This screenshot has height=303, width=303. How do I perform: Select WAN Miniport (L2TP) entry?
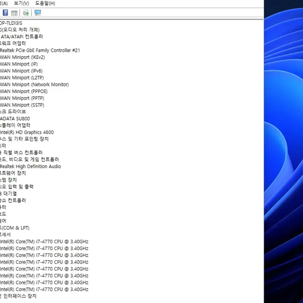click(x=22, y=78)
